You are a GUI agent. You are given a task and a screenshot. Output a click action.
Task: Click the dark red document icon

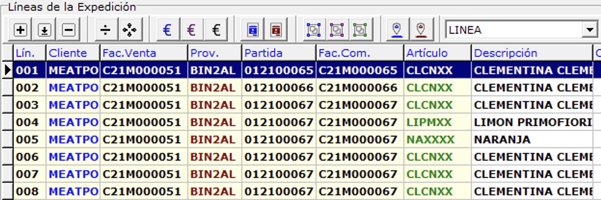[276, 30]
